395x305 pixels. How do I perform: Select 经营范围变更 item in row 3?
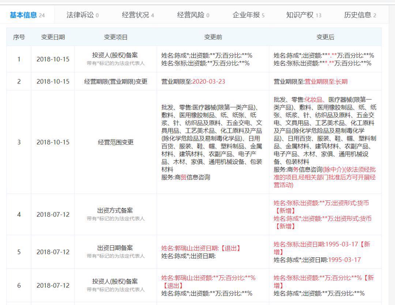(x=116, y=142)
